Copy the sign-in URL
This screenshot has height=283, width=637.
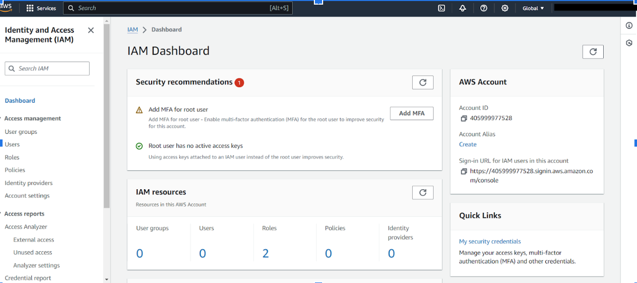coord(463,171)
